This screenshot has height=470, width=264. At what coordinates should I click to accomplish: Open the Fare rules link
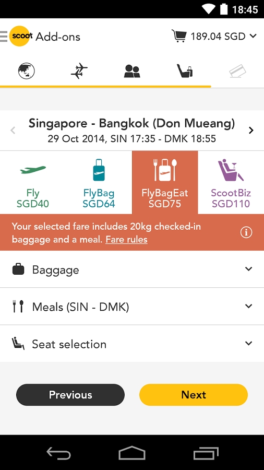point(126,240)
